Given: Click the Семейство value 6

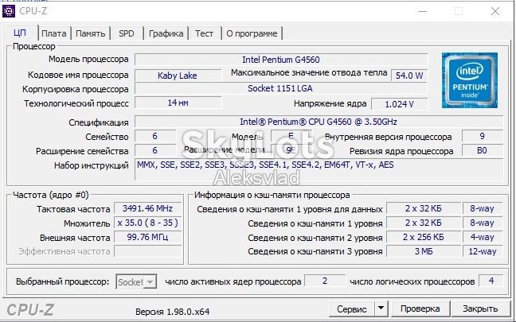Looking at the screenshot, I should (x=155, y=136).
